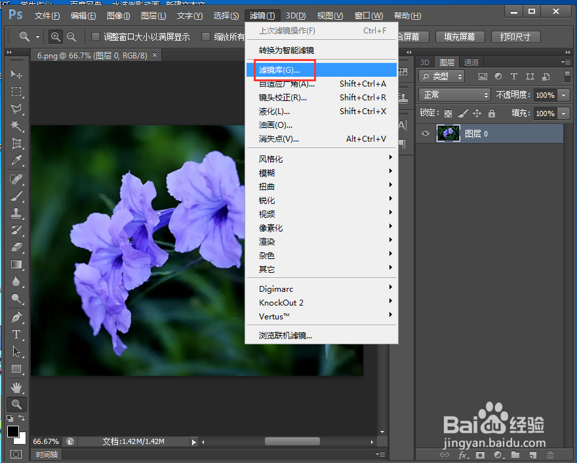Select the Brush tool
The height and width of the screenshot is (463, 577).
(16, 196)
